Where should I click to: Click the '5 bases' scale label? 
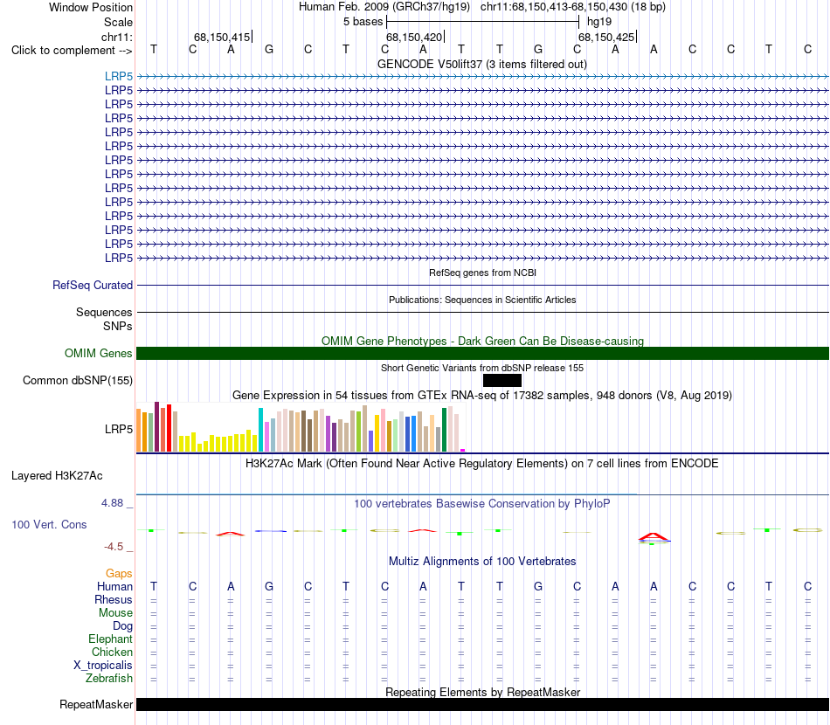363,22
